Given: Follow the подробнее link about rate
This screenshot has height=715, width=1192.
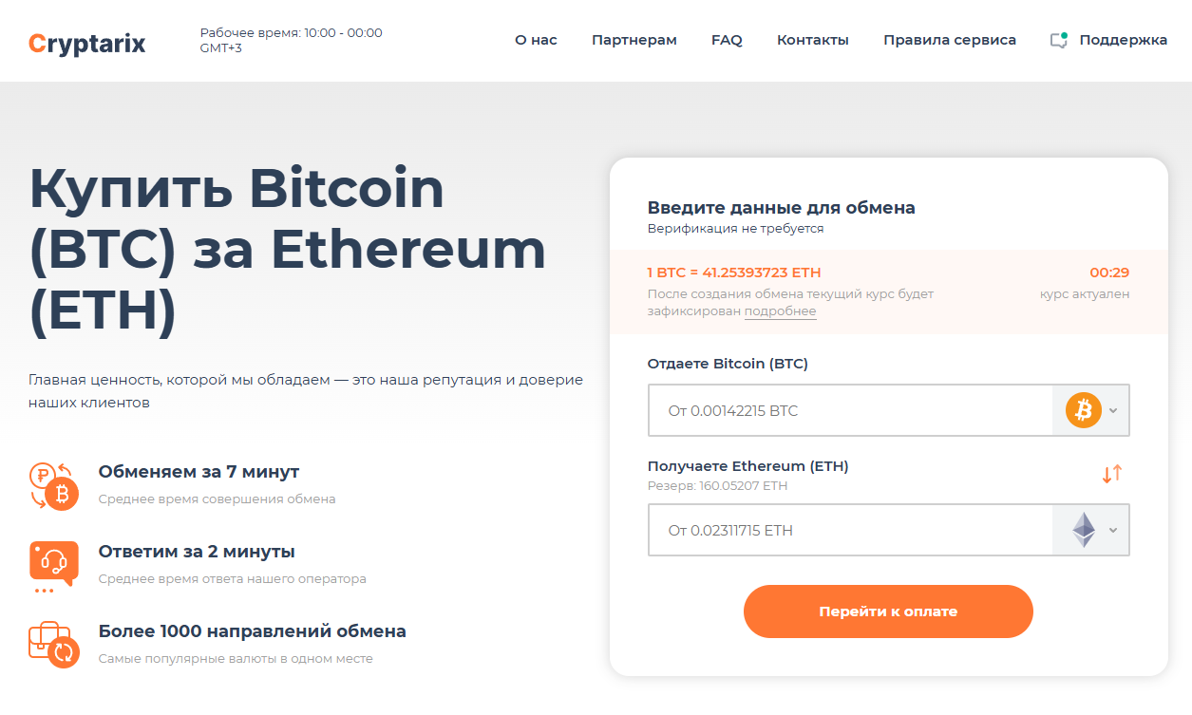Looking at the screenshot, I should 780,311.
